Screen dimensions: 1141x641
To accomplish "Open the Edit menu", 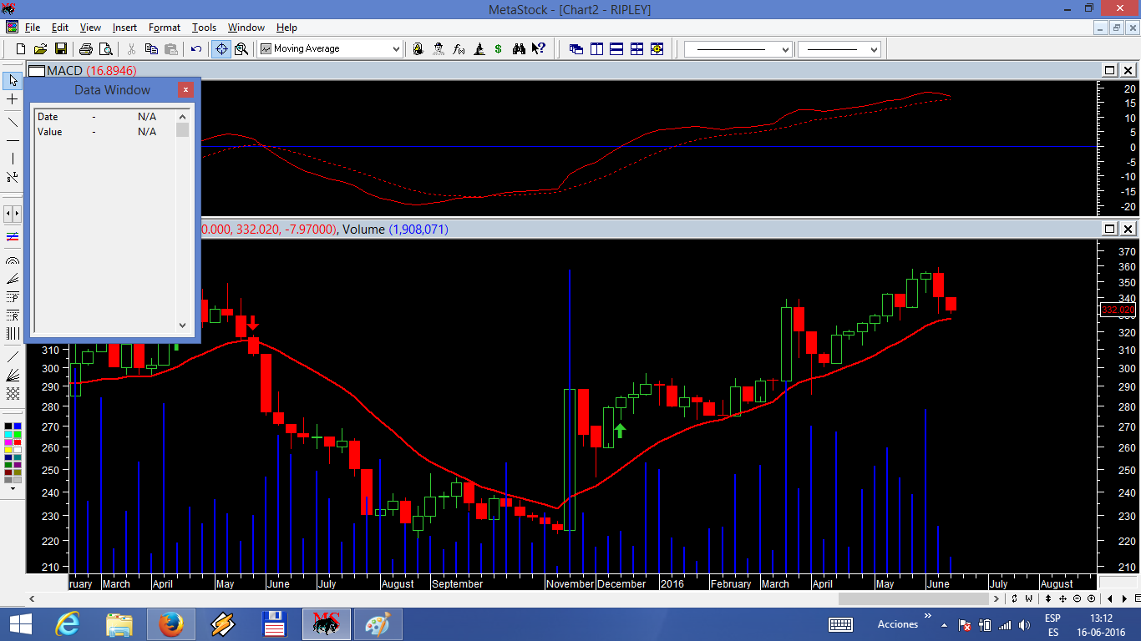I will click(x=60, y=28).
